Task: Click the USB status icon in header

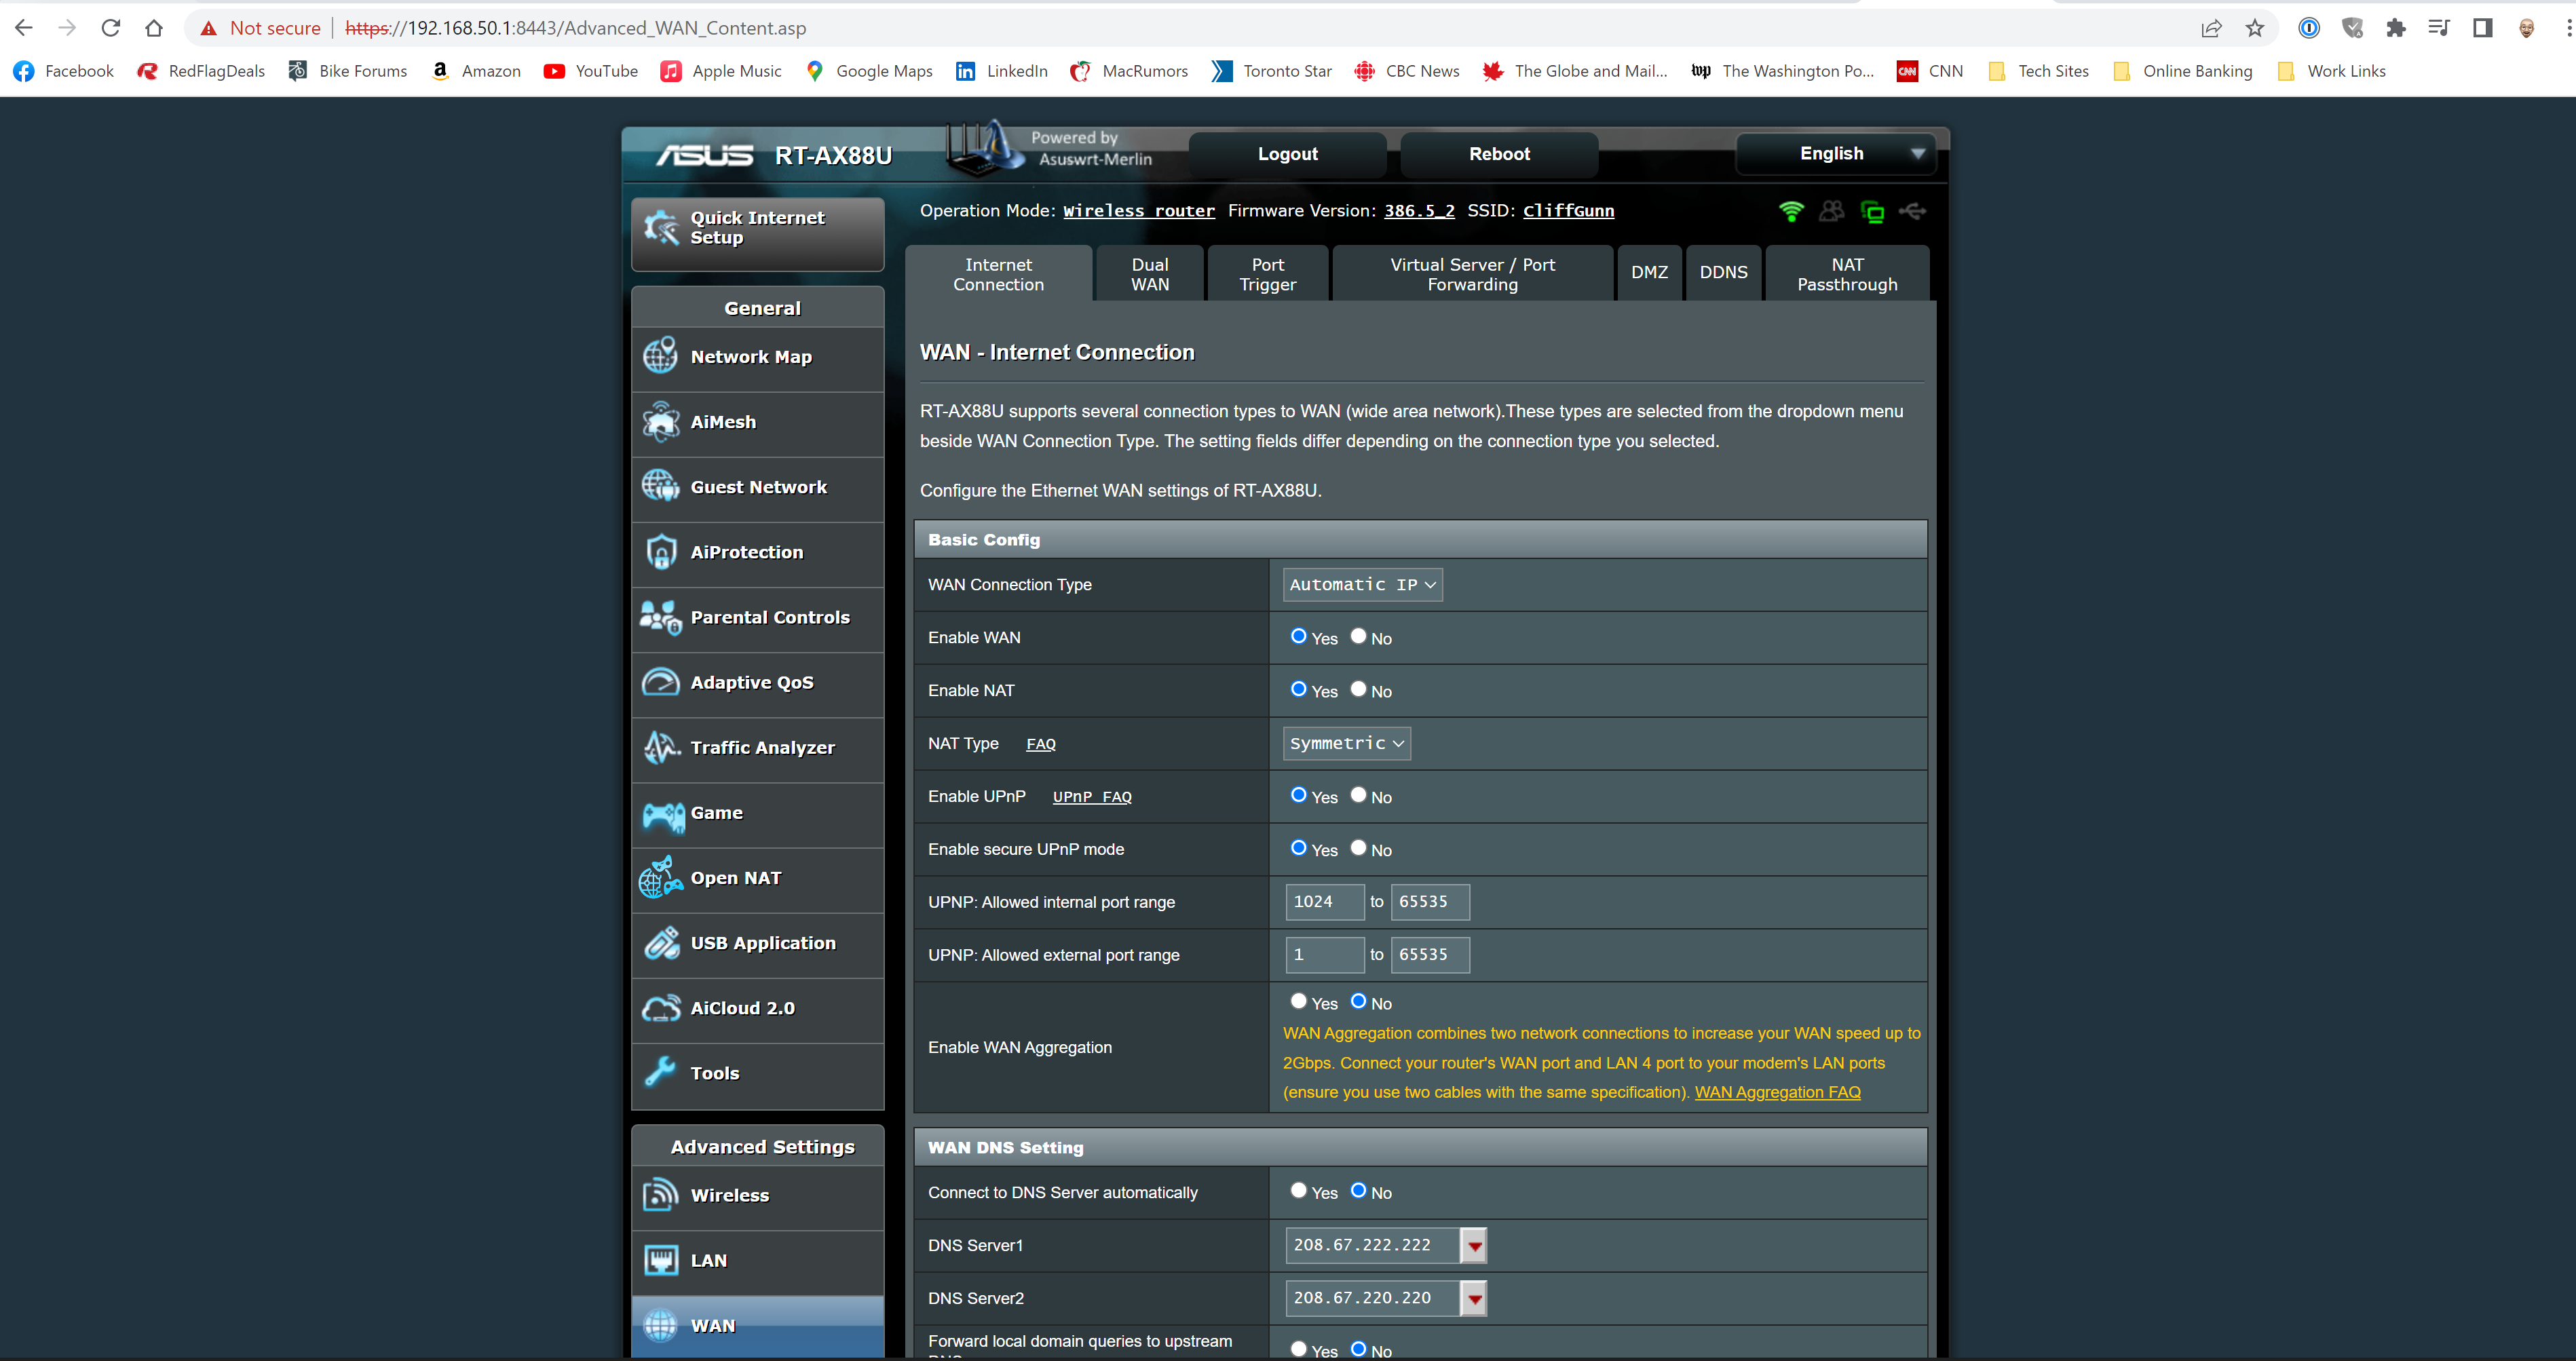Action: 1912,211
